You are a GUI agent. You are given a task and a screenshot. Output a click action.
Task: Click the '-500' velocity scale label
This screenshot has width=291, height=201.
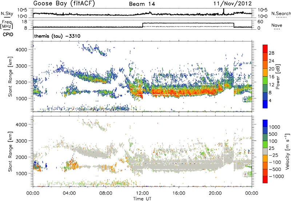(275, 169)
